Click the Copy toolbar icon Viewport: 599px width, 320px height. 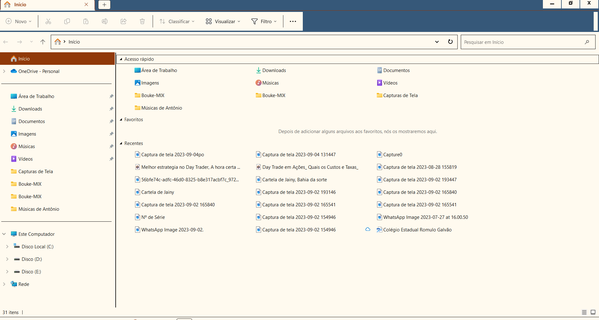click(67, 21)
